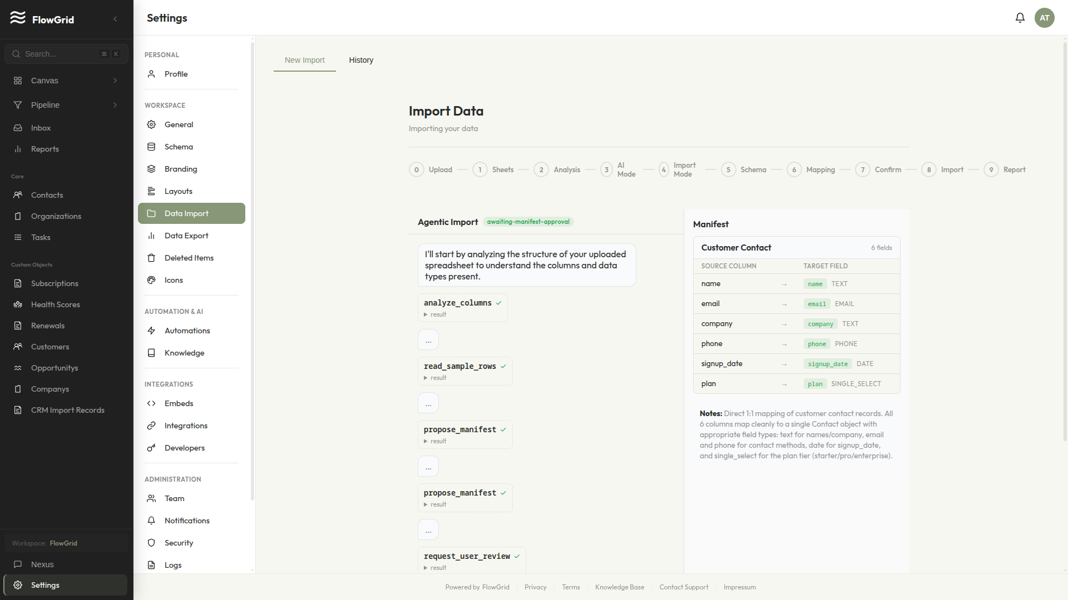Open Developers settings
This screenshot has width=1068, height=600.
[x=191, y=448]
